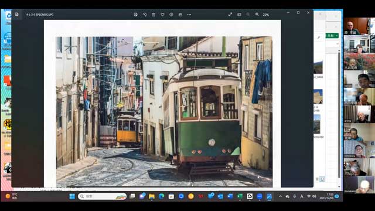Click the scroll-down arrow at the scrollbar bottom
Image resolution: width=375 pixels, height=211 pixels.
pyautogui.click(x=339, y=186)
